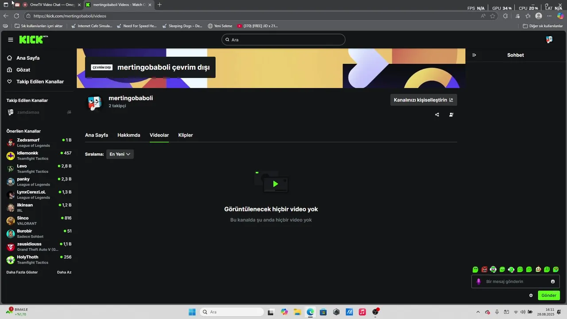Switch to Klipler tab
This screenshot has width=567, height=319.
(x=186, y=135)
